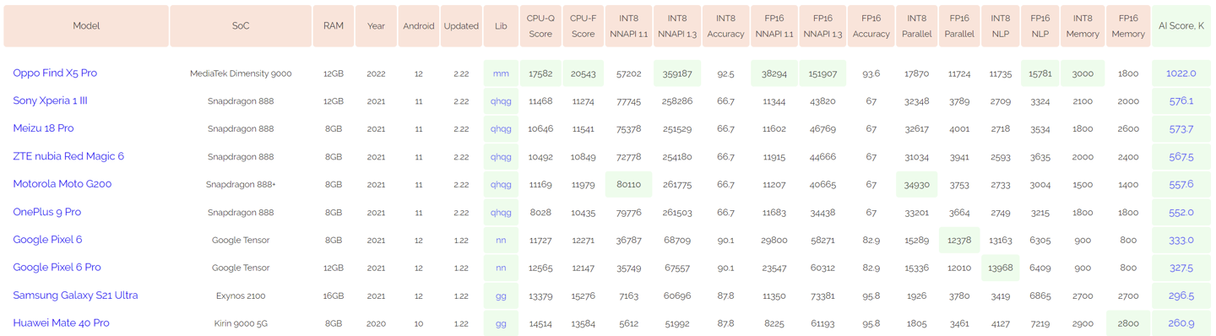Click qhqg lib link in OnePlus 9 Pro row
This screenshot has width=1216, height=336.
(x=501, y=213)
